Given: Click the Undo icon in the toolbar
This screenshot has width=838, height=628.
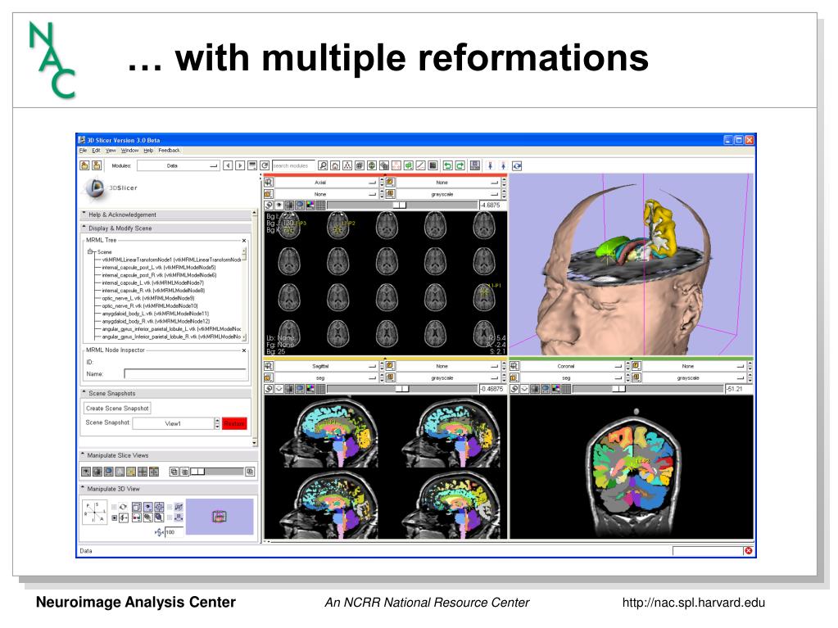Looking at the screenshot, I should [448, 165].
